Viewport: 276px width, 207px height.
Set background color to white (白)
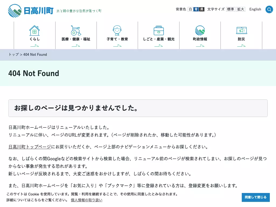click(190, 9)
